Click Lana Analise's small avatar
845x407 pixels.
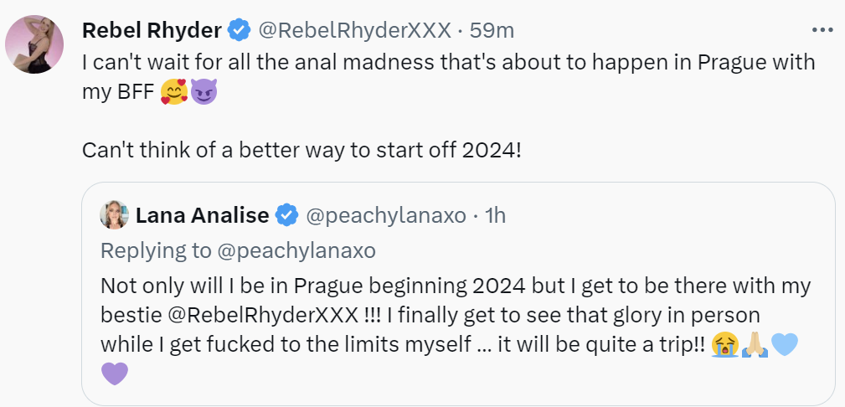point(114,215)
